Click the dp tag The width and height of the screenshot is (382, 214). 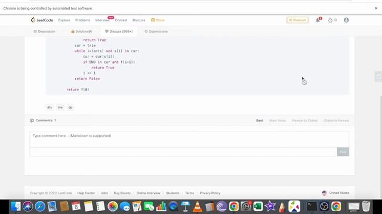[70, 107]
